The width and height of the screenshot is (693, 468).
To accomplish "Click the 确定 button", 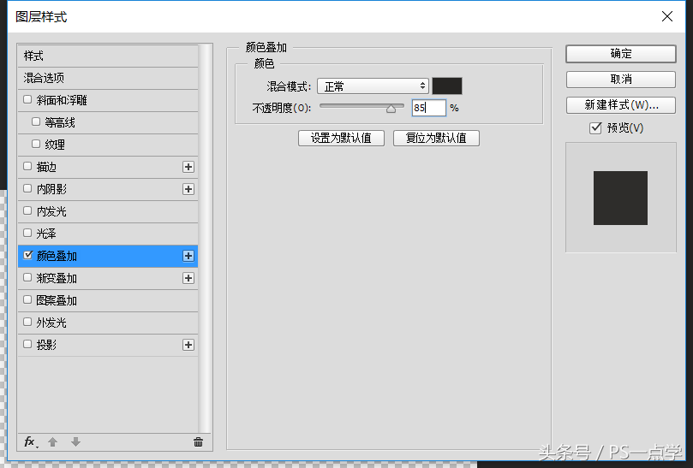I will click(x=620, y=54).
